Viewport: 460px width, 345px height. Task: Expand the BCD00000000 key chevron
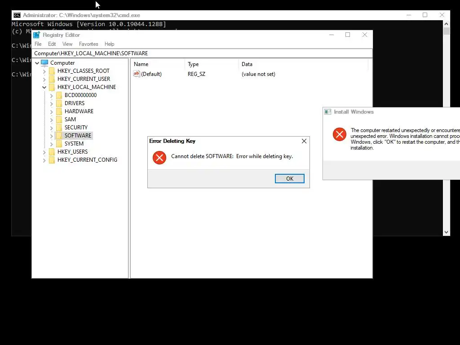(51, 95)
